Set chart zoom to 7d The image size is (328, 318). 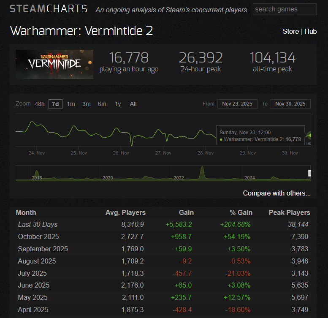[x=55, y=104]
